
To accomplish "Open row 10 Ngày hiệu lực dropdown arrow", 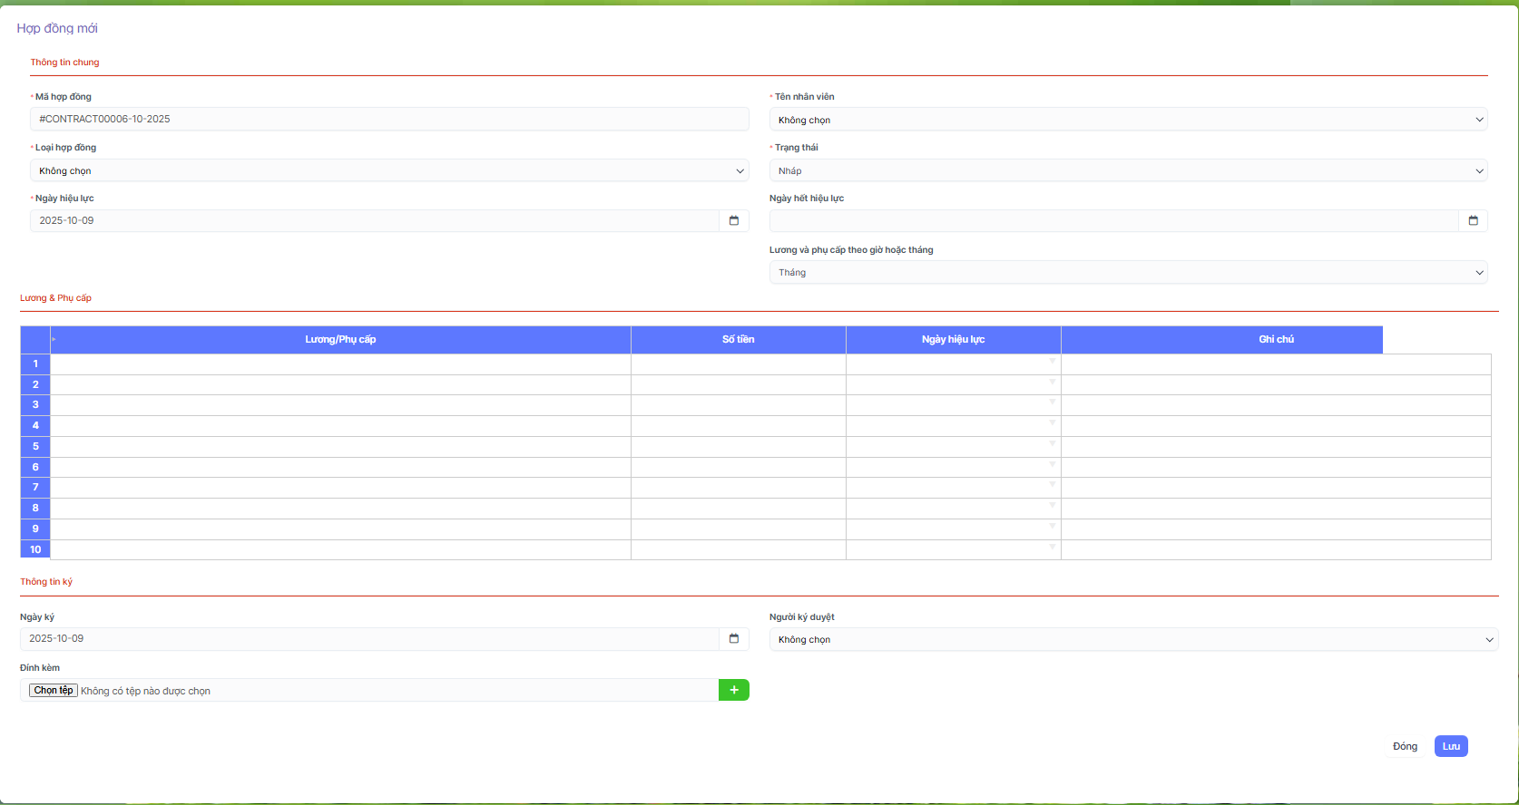I will 1053,547.
